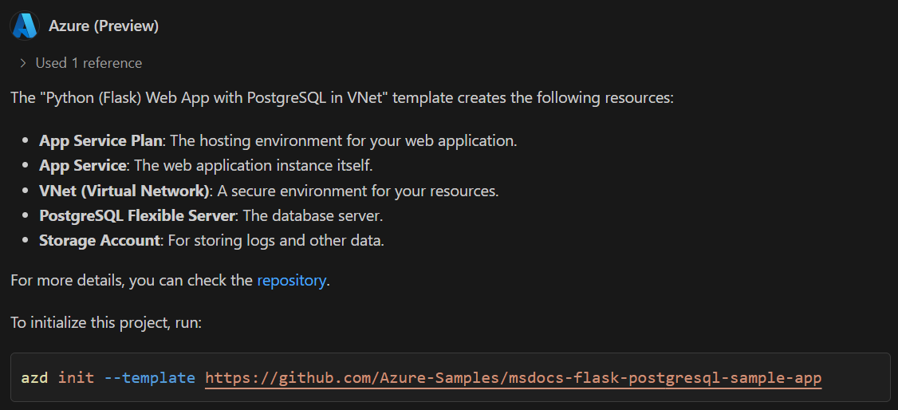Click the bold "App Service" term in second bullet
Image resolution: width=898 pixels, height=410 pixels.
(x=83, y=166)
